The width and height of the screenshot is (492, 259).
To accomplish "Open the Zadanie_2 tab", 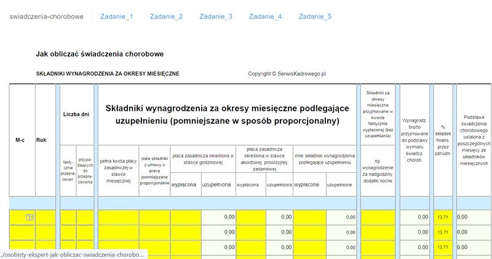I will click(166, 17).
